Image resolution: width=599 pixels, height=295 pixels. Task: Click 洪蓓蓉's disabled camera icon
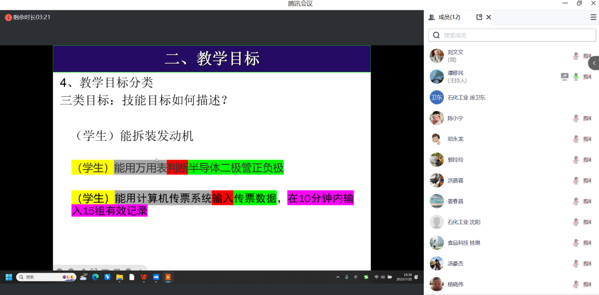tap(587, 181)
